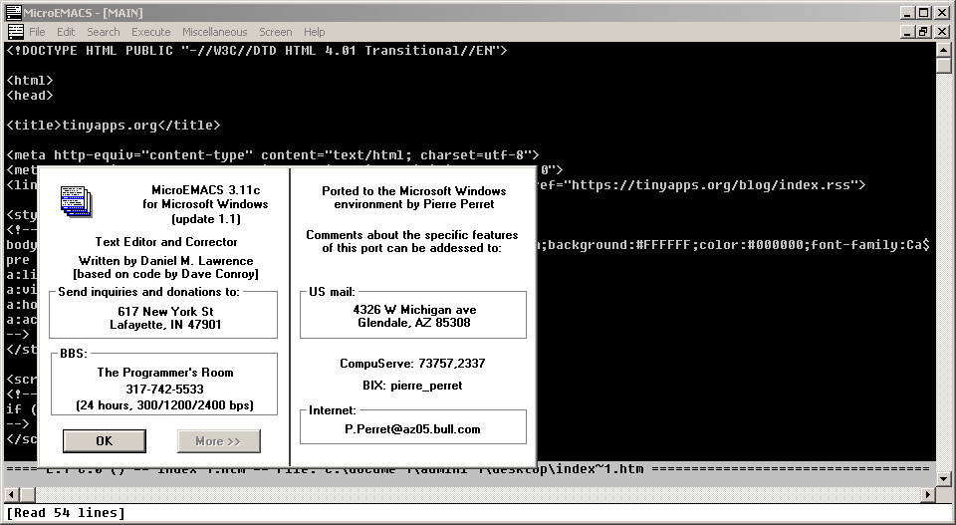
Task: Open the File menu
Action: (37, 32)
